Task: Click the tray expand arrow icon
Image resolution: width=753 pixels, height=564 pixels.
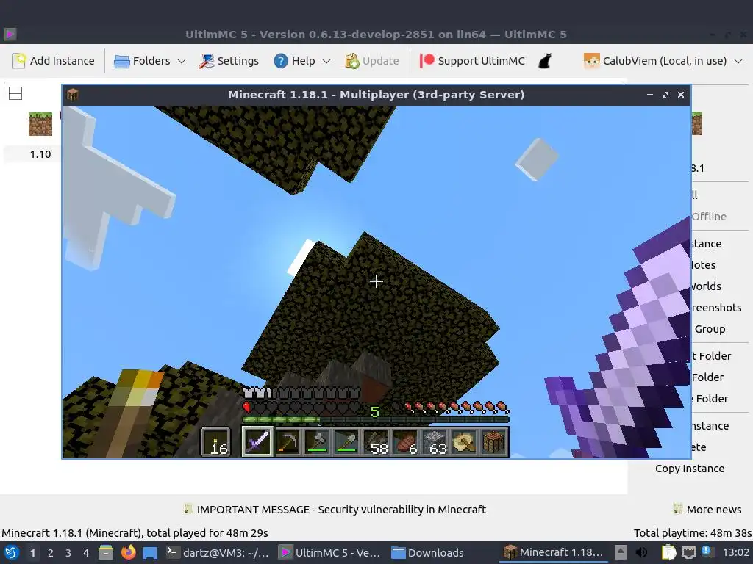Action: [x=621, y=552]
